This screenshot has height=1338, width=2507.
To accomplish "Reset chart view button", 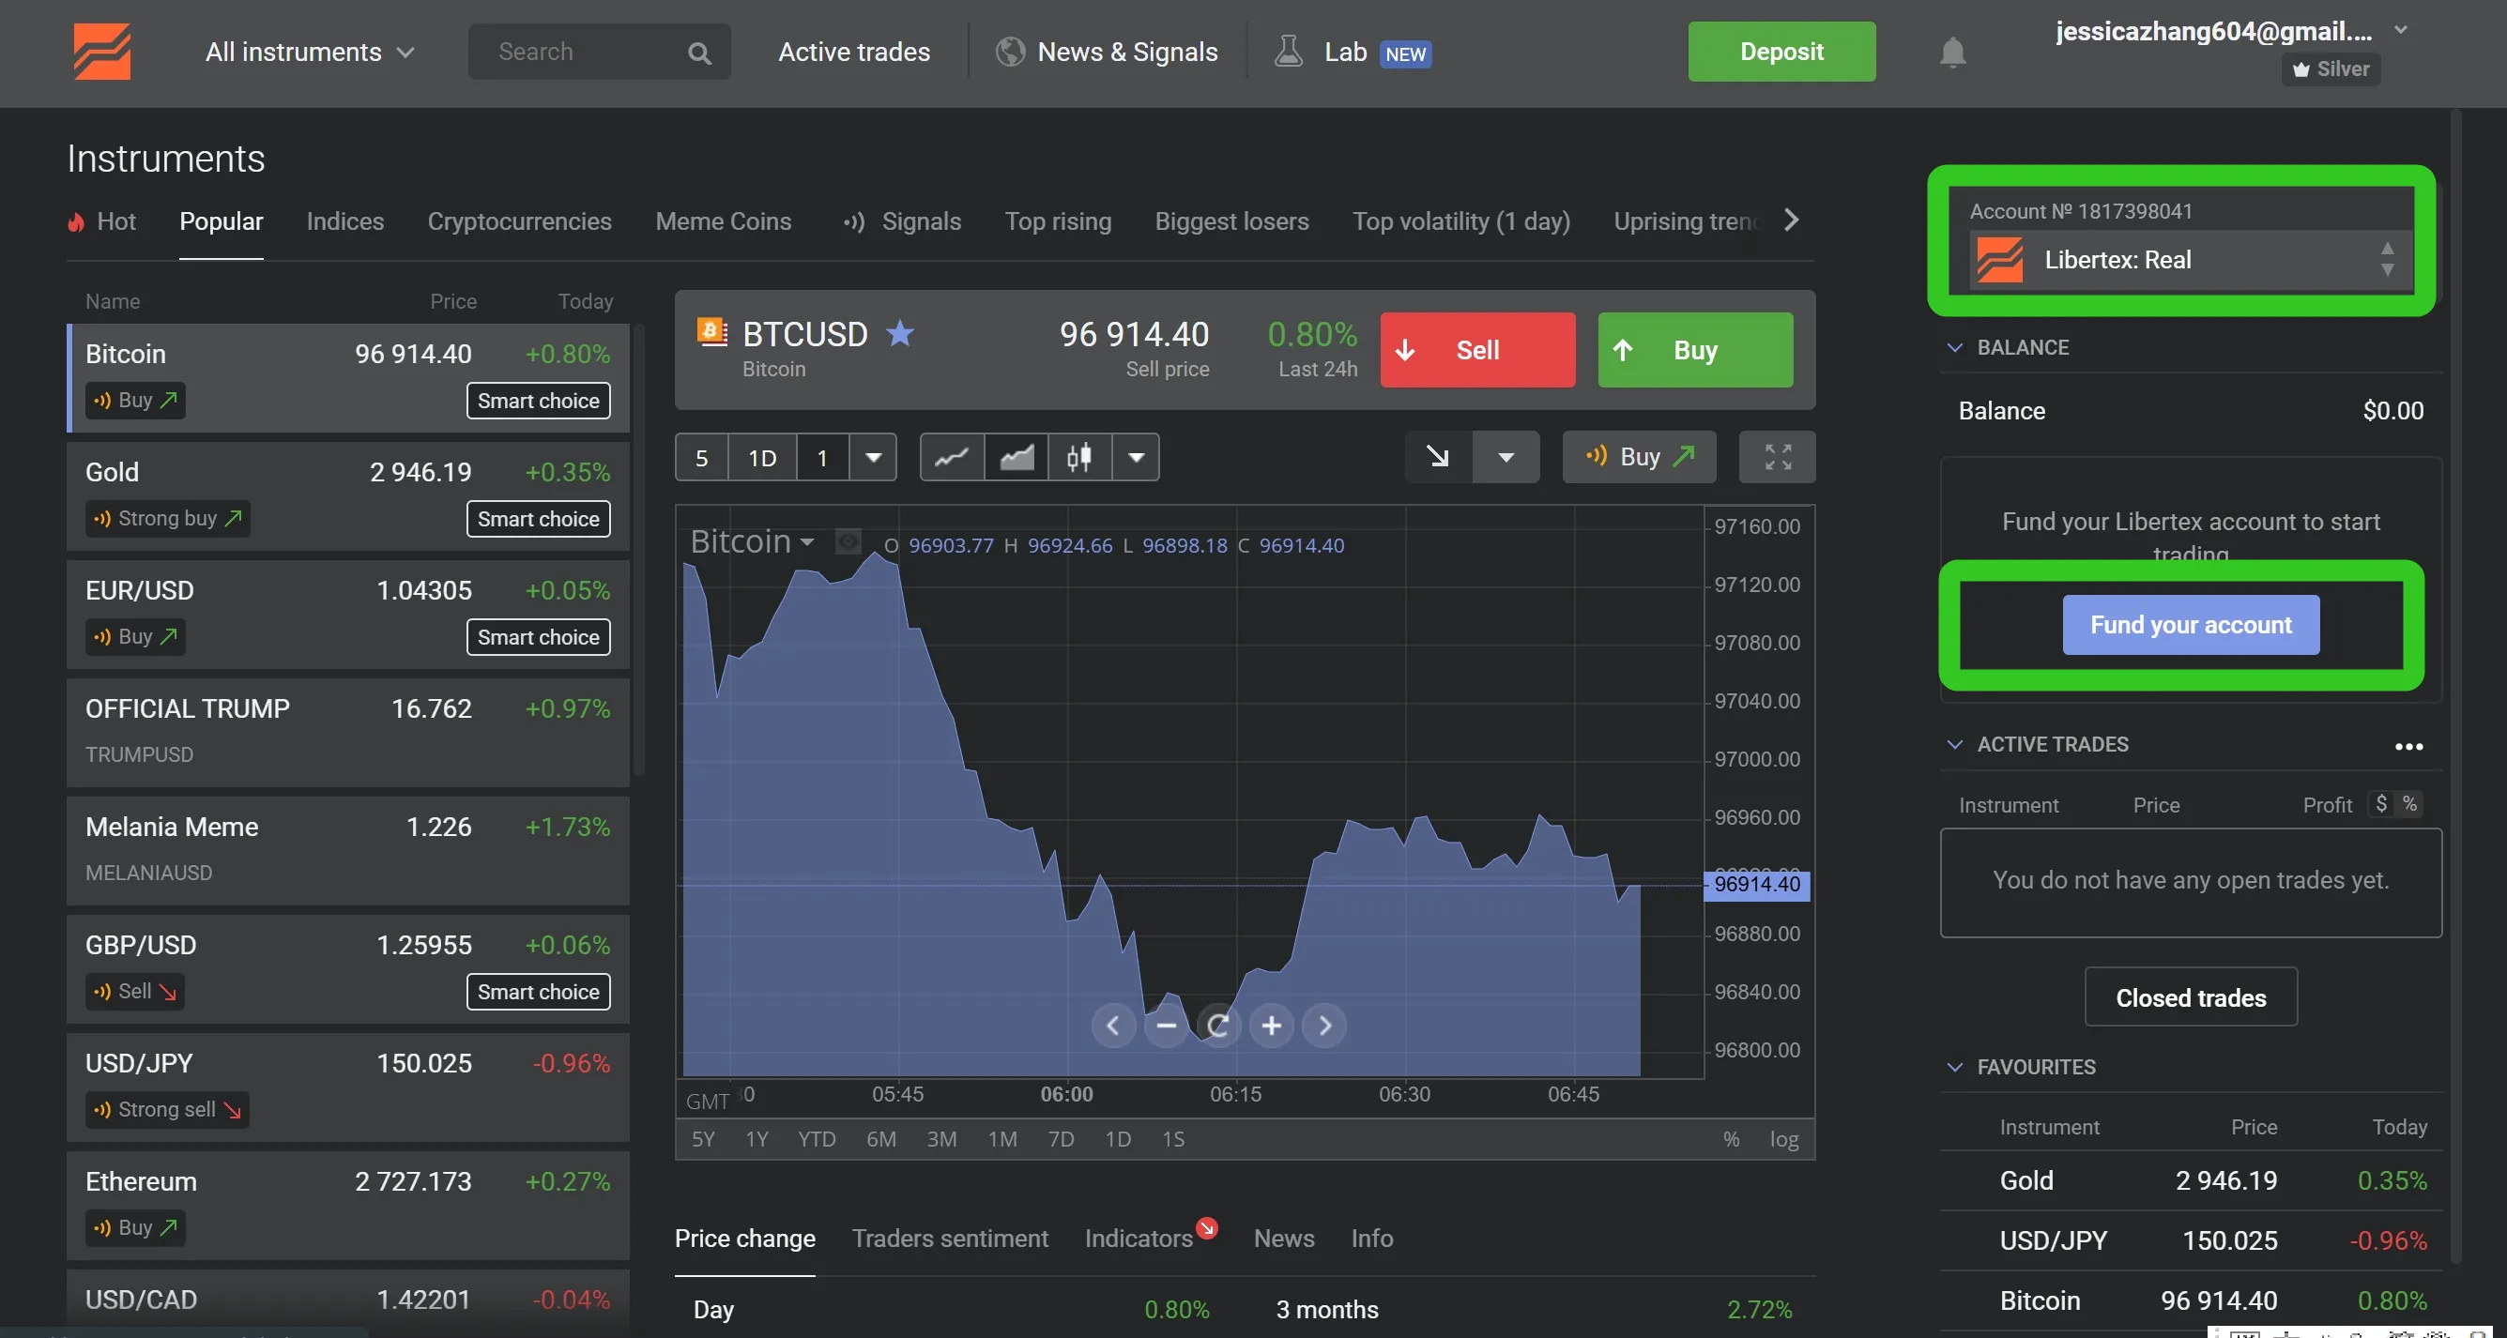I will point(1218,1025).
